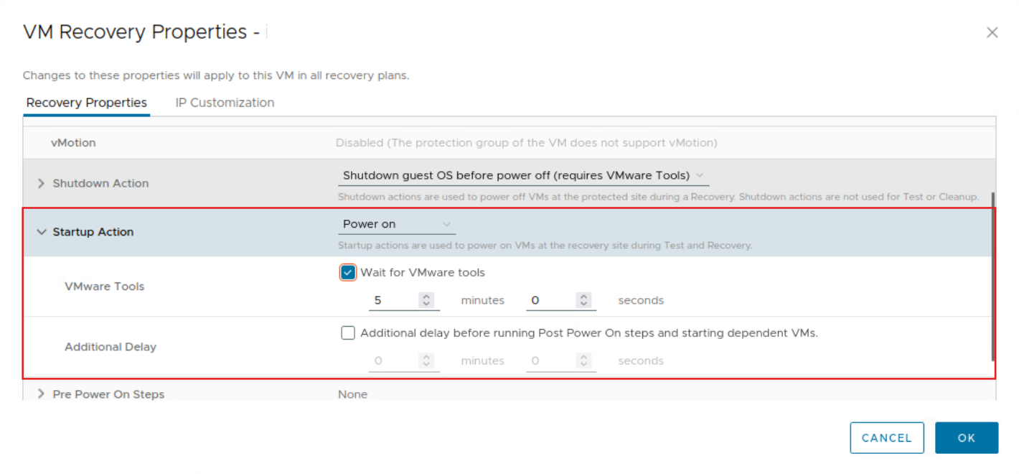The height and width of the screenshot is (474, 1019).
Task: Collapse the Startup Action section
Action: point(41,232)
